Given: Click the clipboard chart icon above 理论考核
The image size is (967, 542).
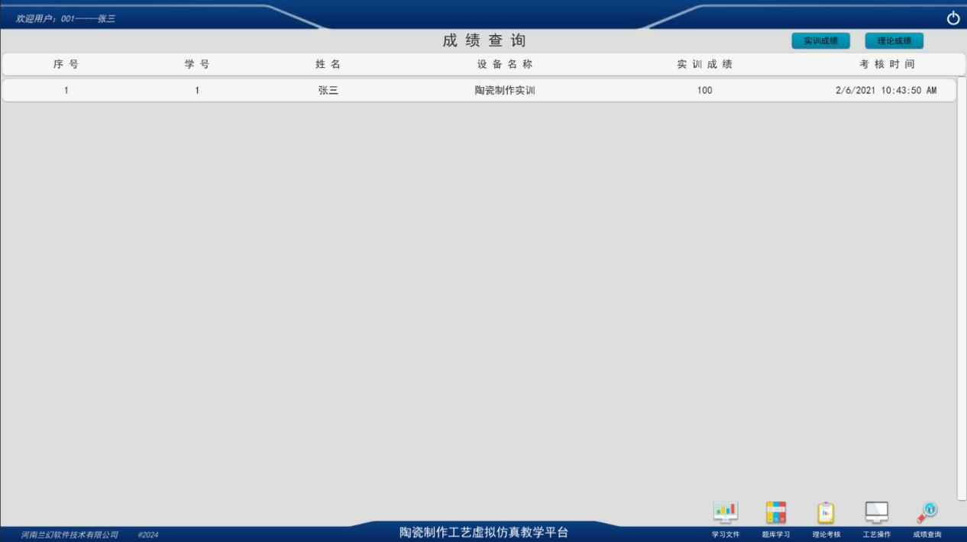Looking at the screenshot, I should pyautogui.click(x=825, y=510).
